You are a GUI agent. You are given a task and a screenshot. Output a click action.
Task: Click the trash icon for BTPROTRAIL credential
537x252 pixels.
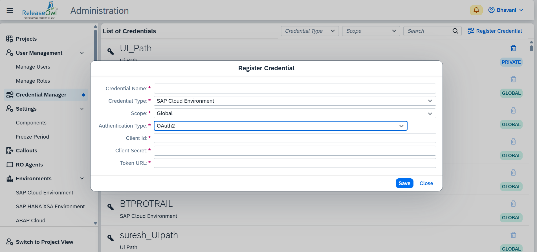(x=513, y=203)
